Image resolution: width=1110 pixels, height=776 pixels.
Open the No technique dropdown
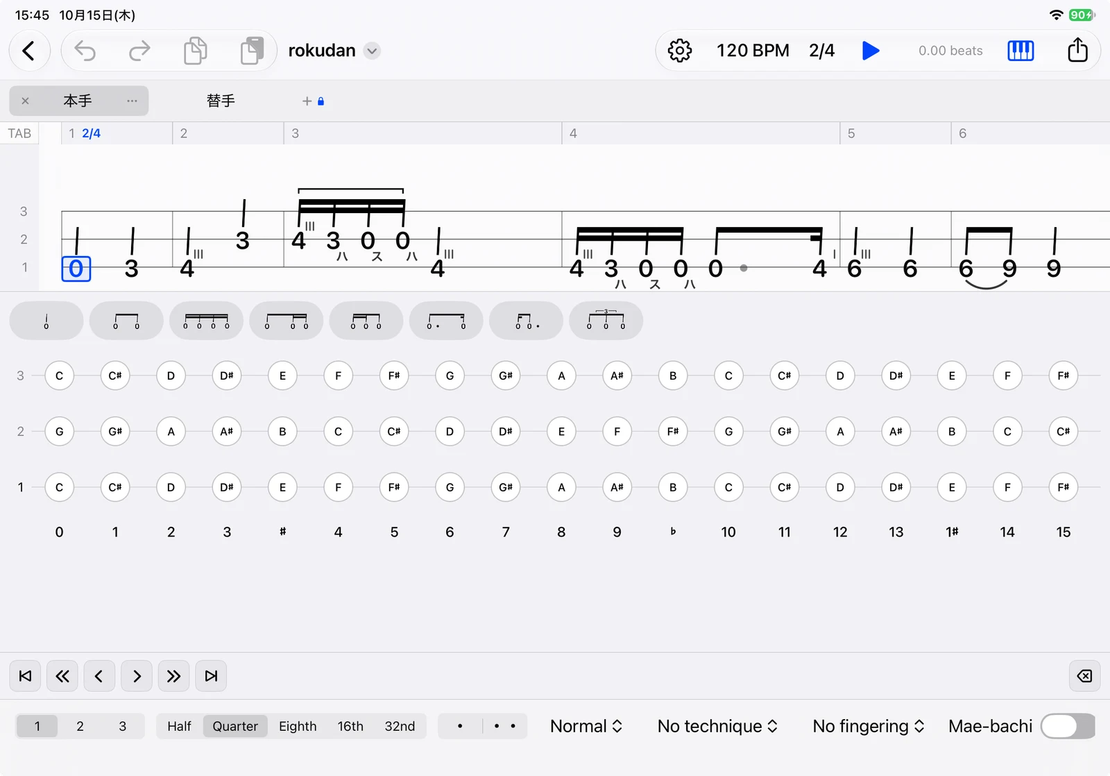pos(717,726)
